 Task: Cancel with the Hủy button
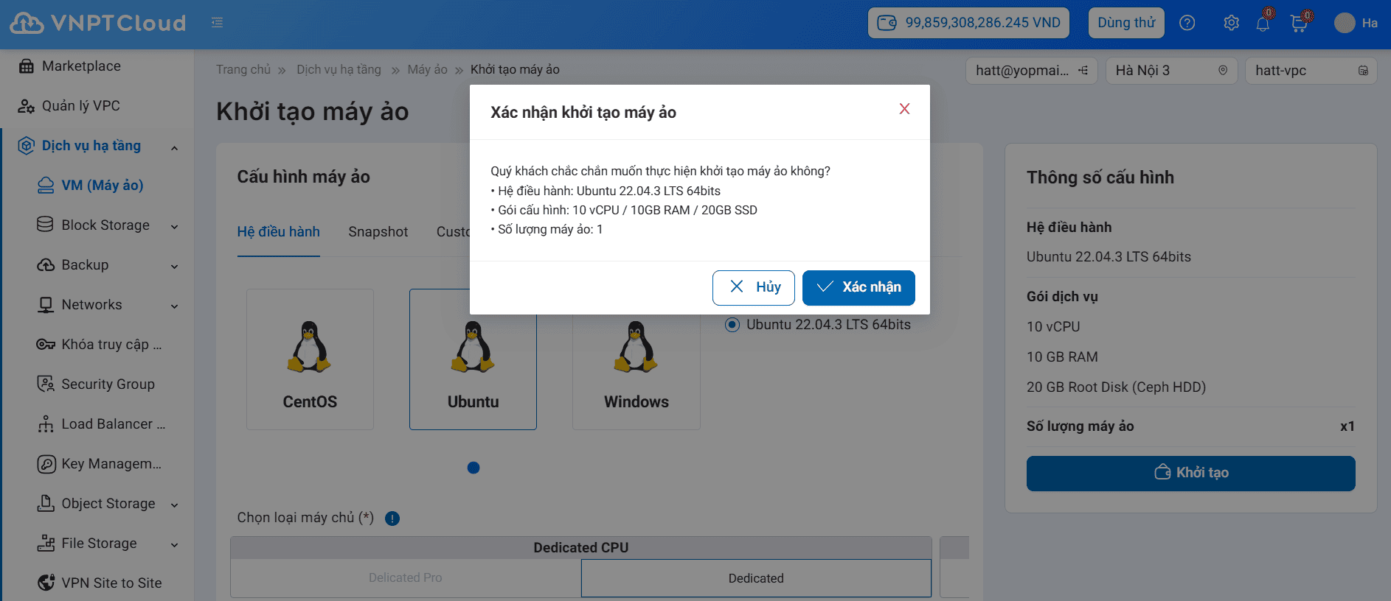pyautogui.click(x=753, y=287)
